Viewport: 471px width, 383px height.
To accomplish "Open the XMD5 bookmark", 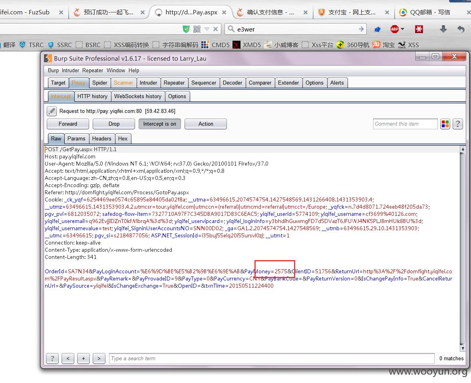I will pos(247,45).
